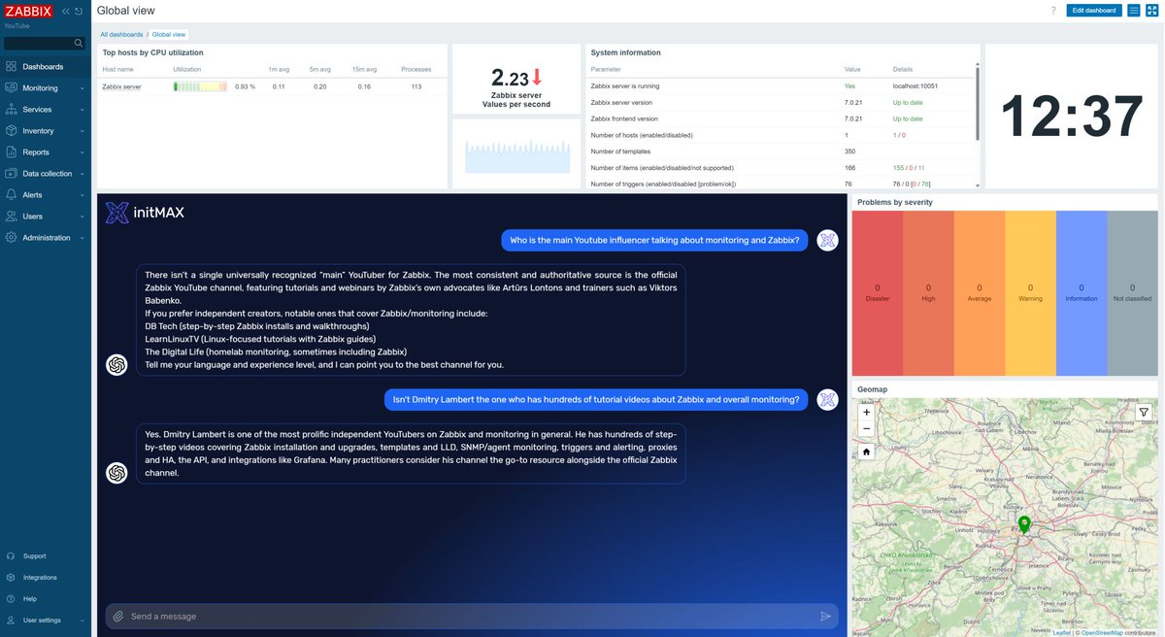
Task: Click the 2.23 values per second reading
Action: [x=516, y=78]
